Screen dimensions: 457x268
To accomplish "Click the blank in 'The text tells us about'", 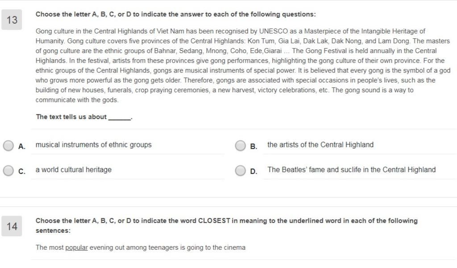I will click(x=120, y=118).
